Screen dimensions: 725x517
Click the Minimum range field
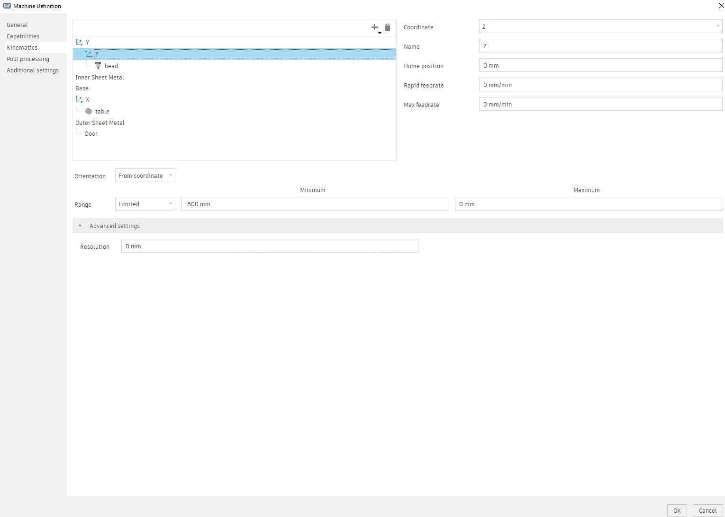pyautogui.click(x=315, y=204)
